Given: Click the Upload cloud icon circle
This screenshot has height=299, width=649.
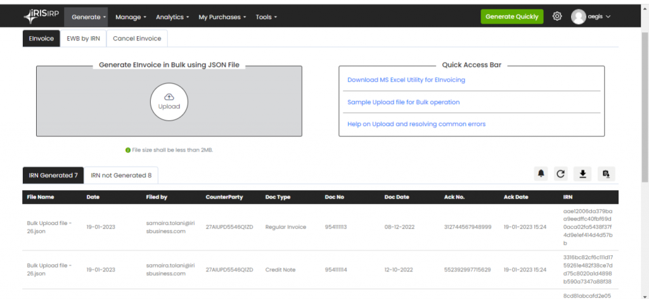Looking at the screenshot, I should click(x=169, y=101).
